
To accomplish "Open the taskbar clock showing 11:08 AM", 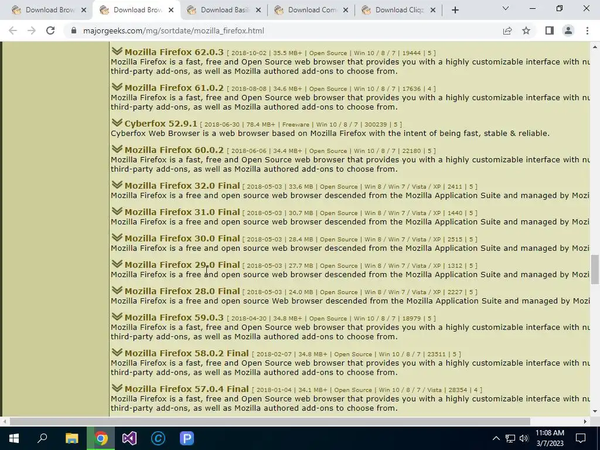I will [x=550, y=438].
